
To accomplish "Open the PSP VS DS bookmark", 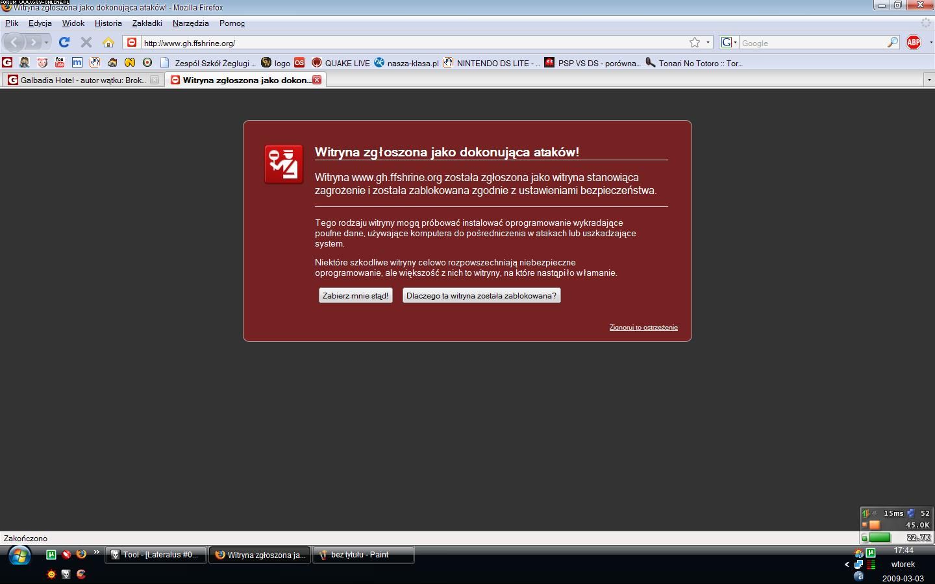I will 592,63.
